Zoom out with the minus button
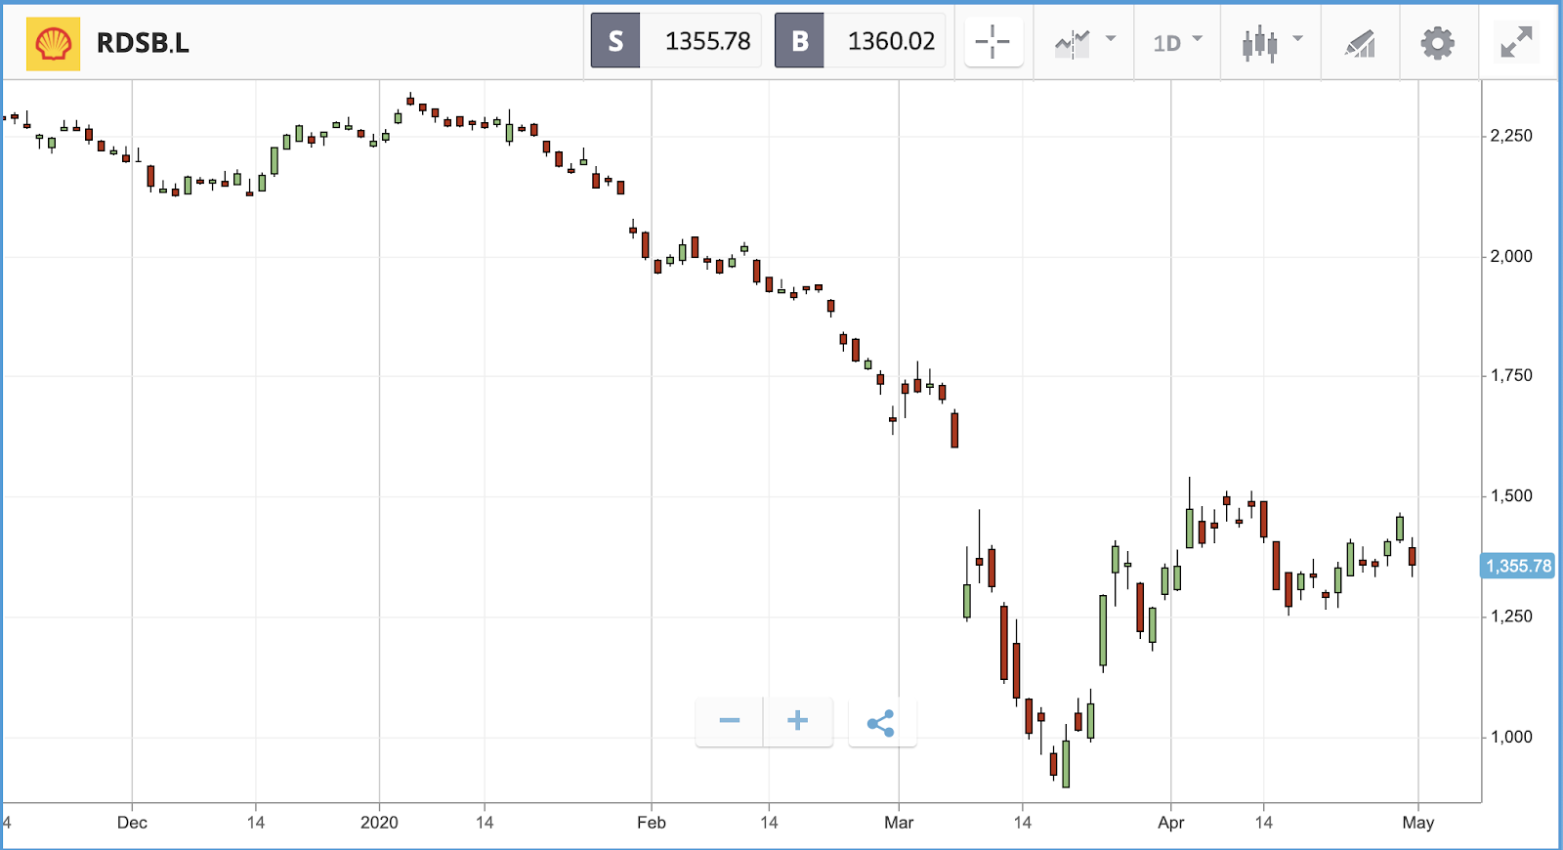The image size is (1563, 850). click(729, 722)
